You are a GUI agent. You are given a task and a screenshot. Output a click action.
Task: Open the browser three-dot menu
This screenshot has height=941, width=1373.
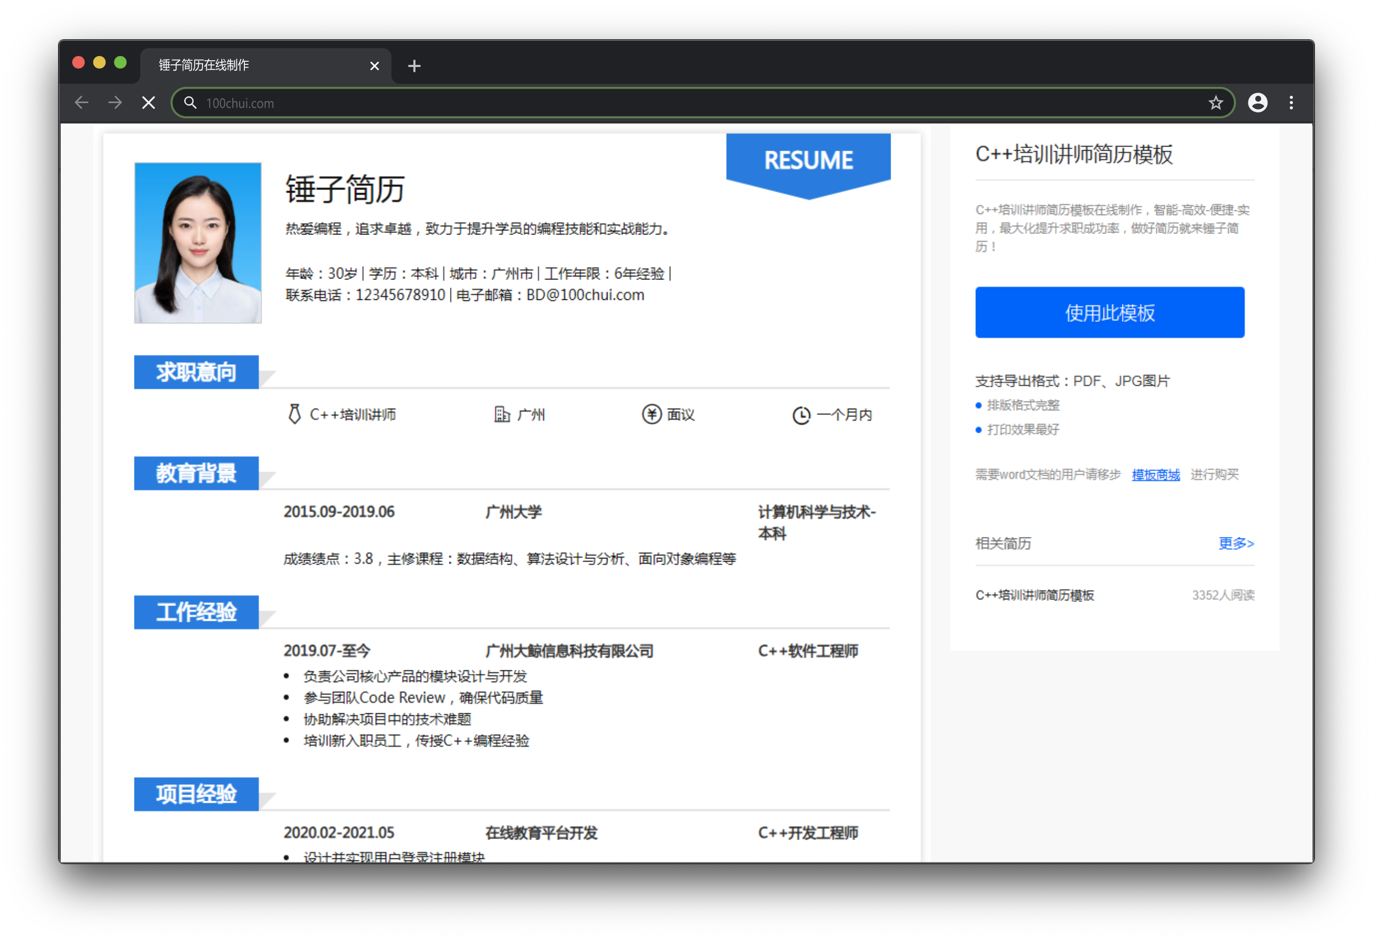[1291, 103]
